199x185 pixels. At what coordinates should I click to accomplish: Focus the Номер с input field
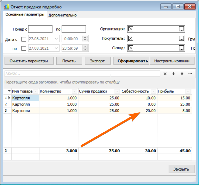[x=40, y=29]
